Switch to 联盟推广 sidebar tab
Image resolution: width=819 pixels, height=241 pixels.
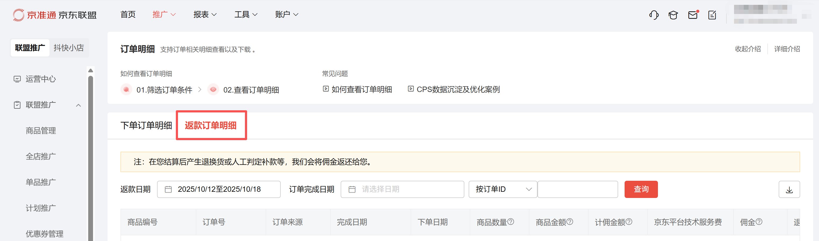pos(30,48)
